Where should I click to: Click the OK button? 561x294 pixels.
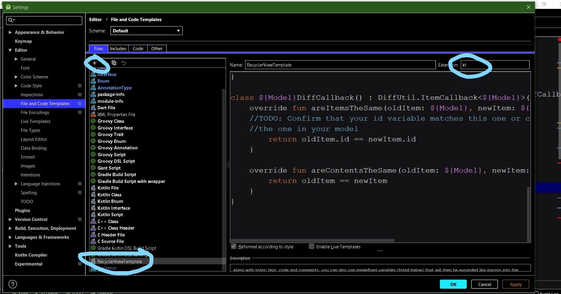453,284
